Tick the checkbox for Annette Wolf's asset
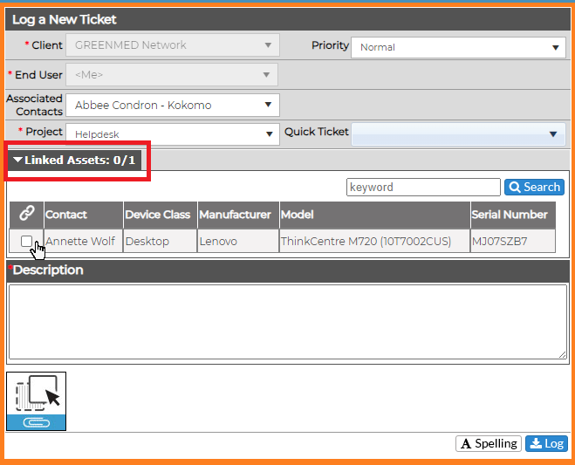 [x=26, y=241]
